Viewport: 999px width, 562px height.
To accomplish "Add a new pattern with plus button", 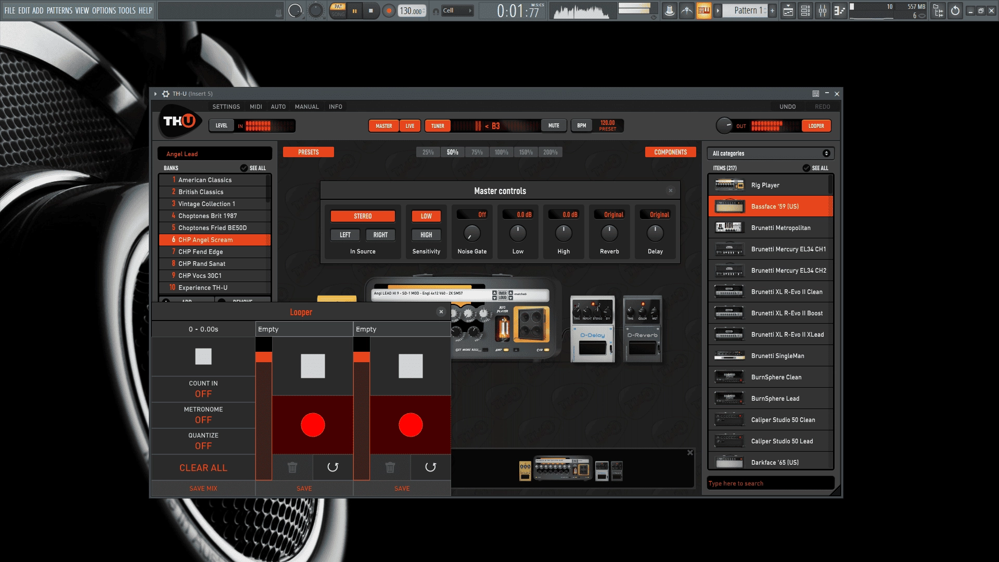I will (x=773, y=10).
